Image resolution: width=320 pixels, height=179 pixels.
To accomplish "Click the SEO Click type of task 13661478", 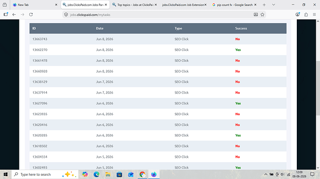I will tap(181, 61).
